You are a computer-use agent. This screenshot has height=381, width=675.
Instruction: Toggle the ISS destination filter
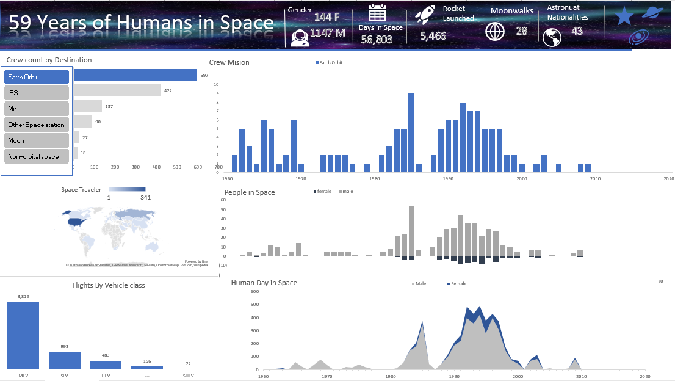pyautogui.click(x=35, y=92)
